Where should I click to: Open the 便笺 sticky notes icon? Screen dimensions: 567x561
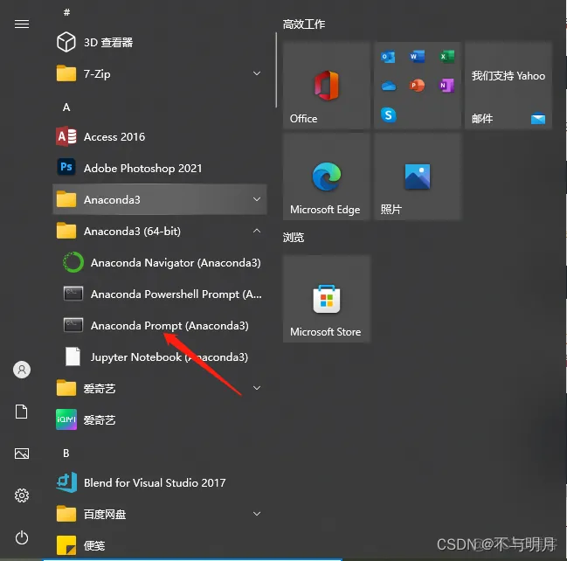click(66, 545)
